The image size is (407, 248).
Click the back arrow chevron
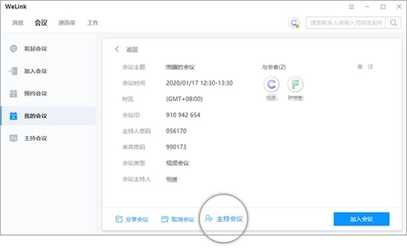117,49
